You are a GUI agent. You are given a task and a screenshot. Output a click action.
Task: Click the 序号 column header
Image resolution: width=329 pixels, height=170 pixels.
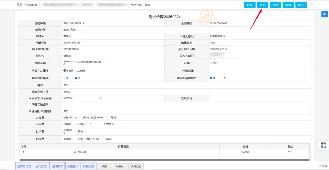pyautogui.click(x=23, y=147)
